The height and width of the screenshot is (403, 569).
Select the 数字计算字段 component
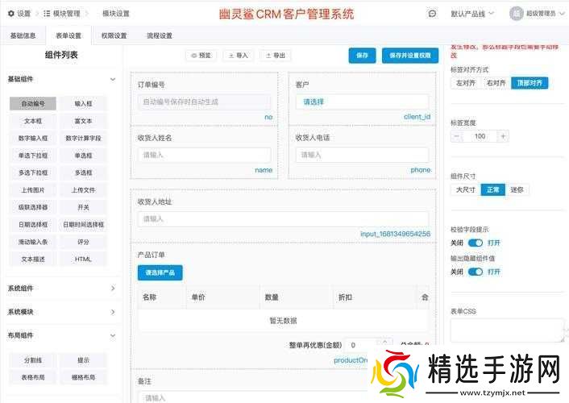click(84, 138)
